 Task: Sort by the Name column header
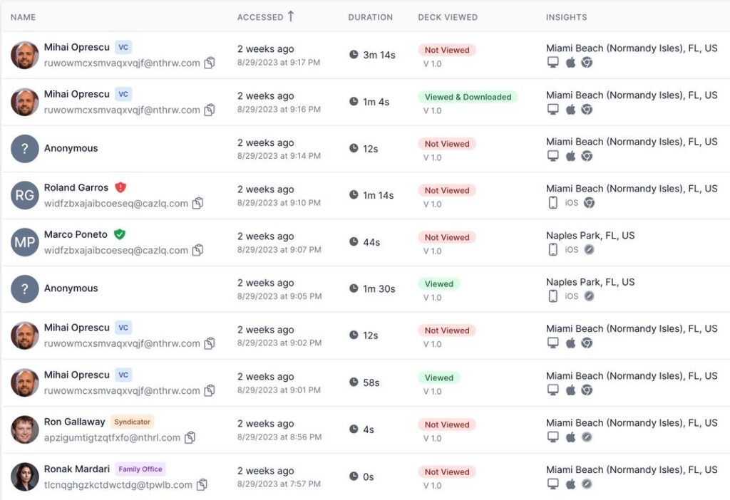click(24, 17)
